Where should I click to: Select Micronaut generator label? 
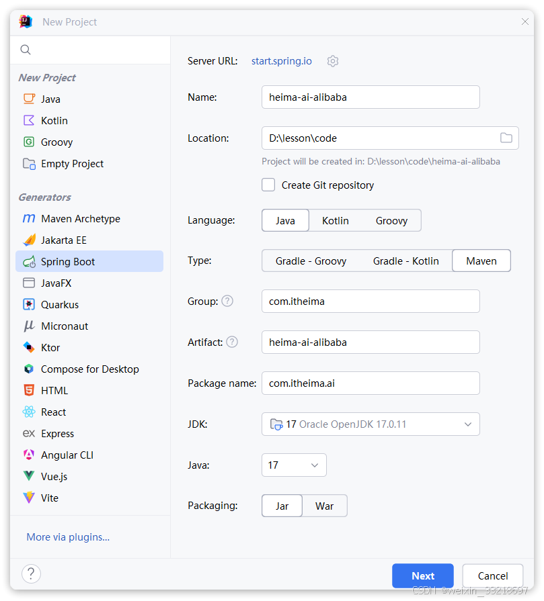coord(65,326)
